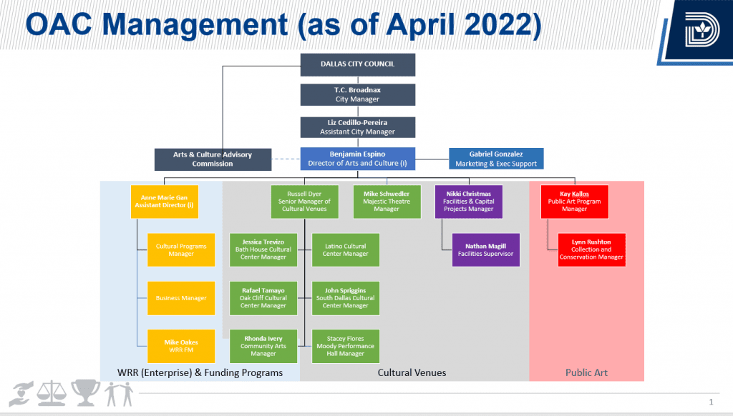Click the helping hands icon in footer
This screenshot has width=733, height=416.
pos(21,393)
